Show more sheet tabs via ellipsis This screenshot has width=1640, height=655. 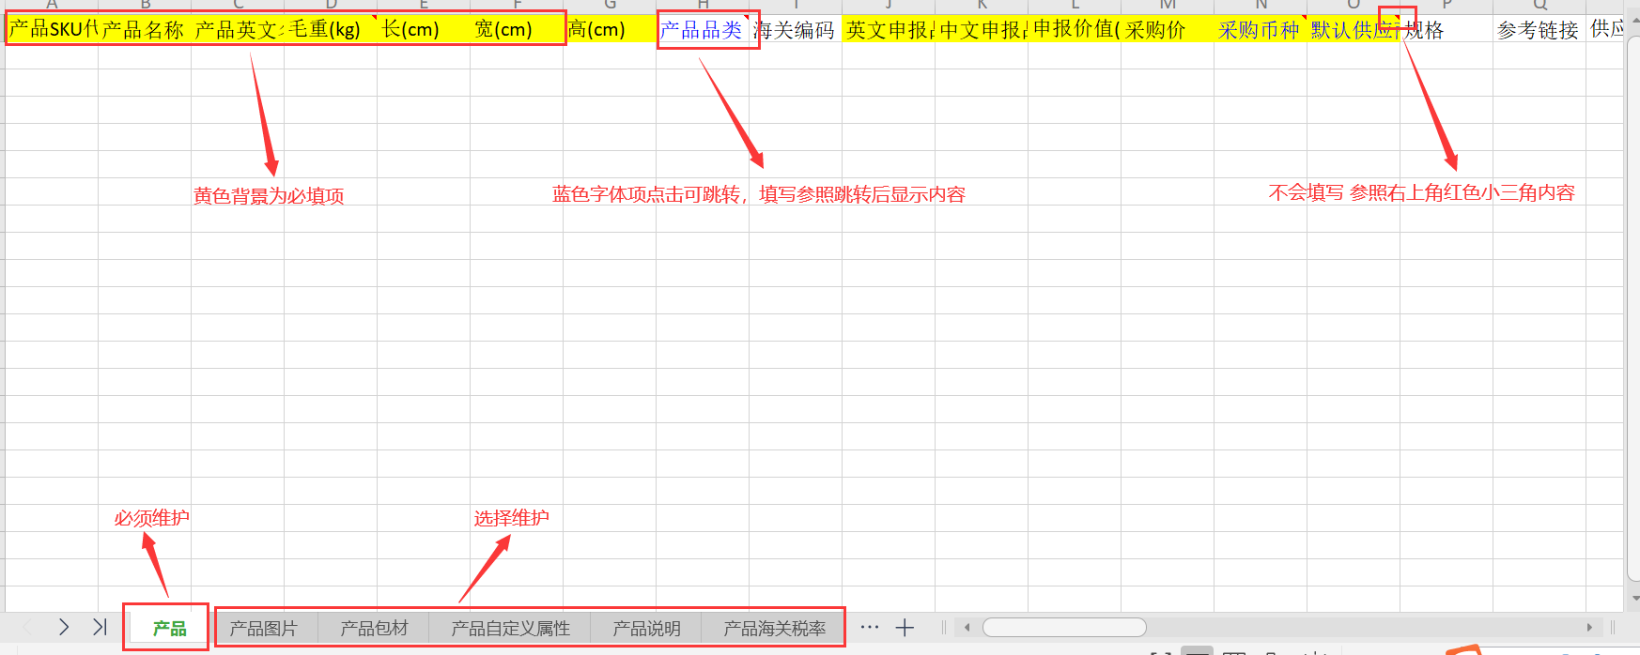[x=870, y=628]
